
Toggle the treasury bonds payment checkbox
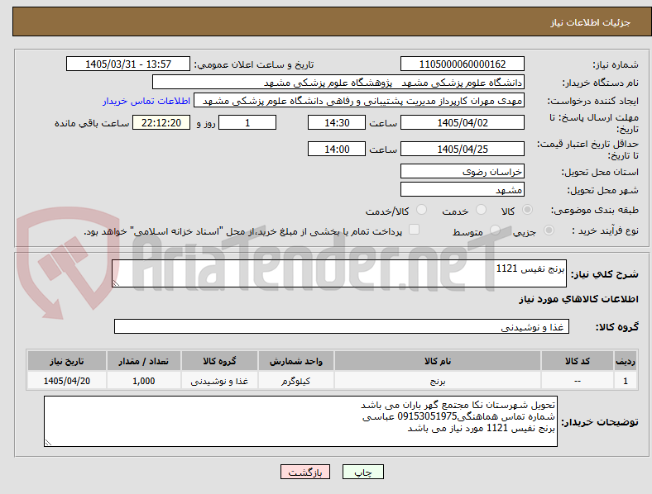point(415,230)
